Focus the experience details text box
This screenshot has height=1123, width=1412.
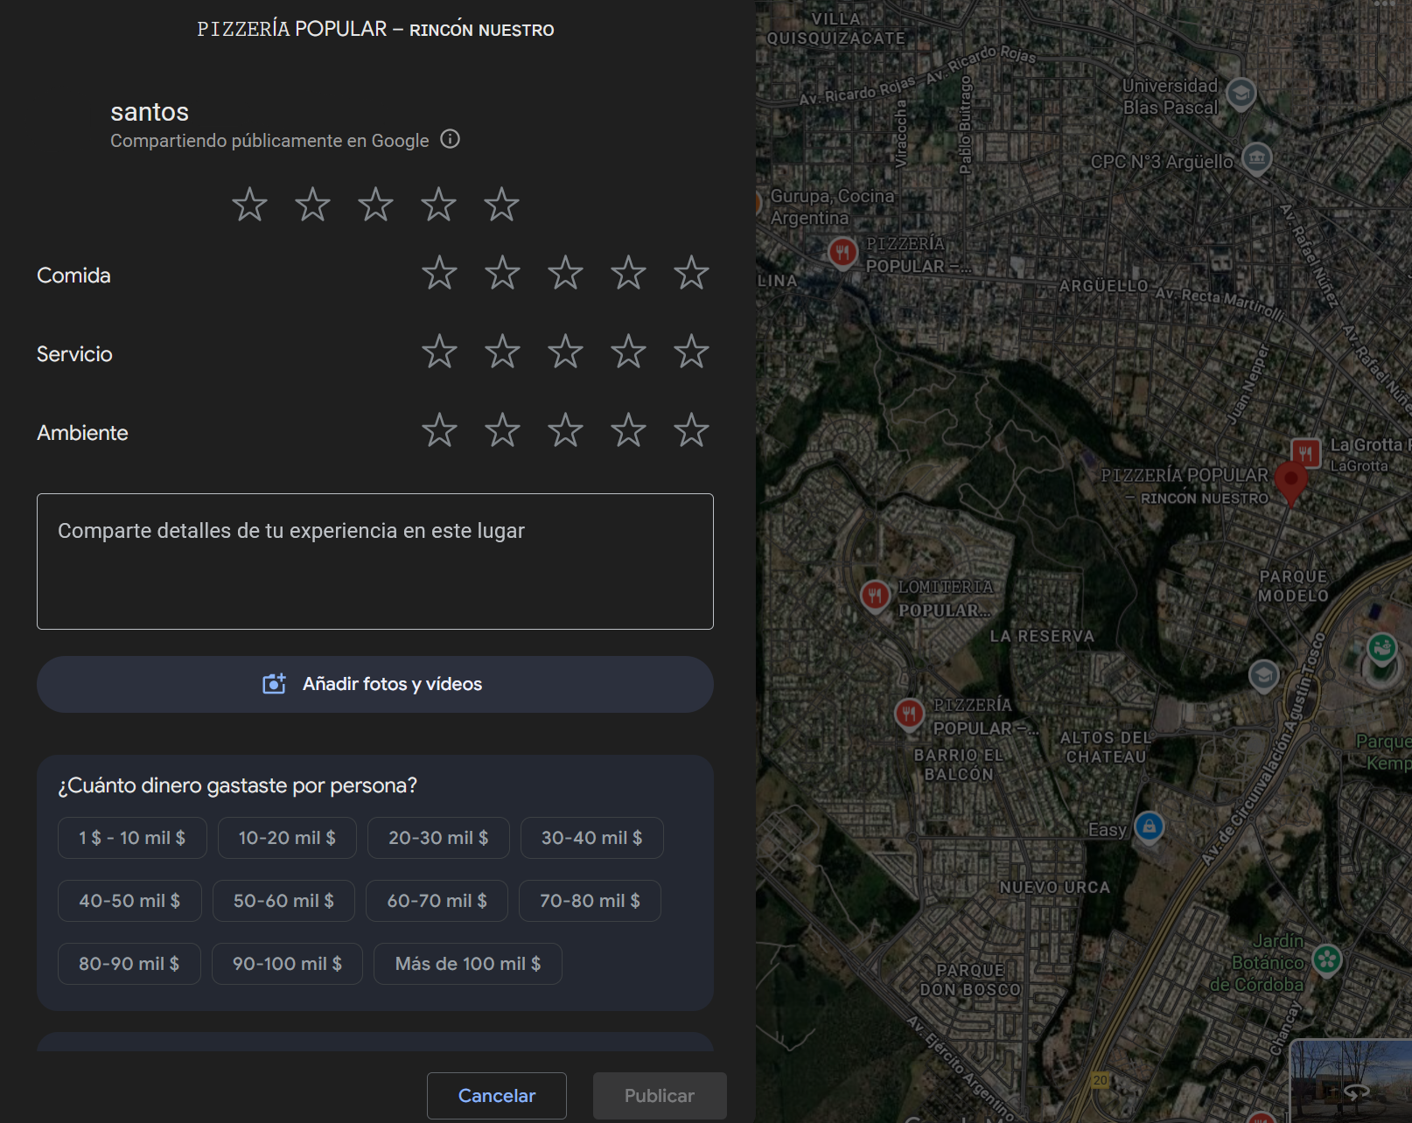pos(374,561)
